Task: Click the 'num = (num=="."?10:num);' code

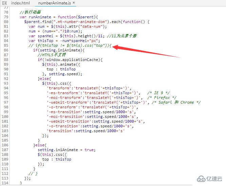Action: click(x=56, y=31)
